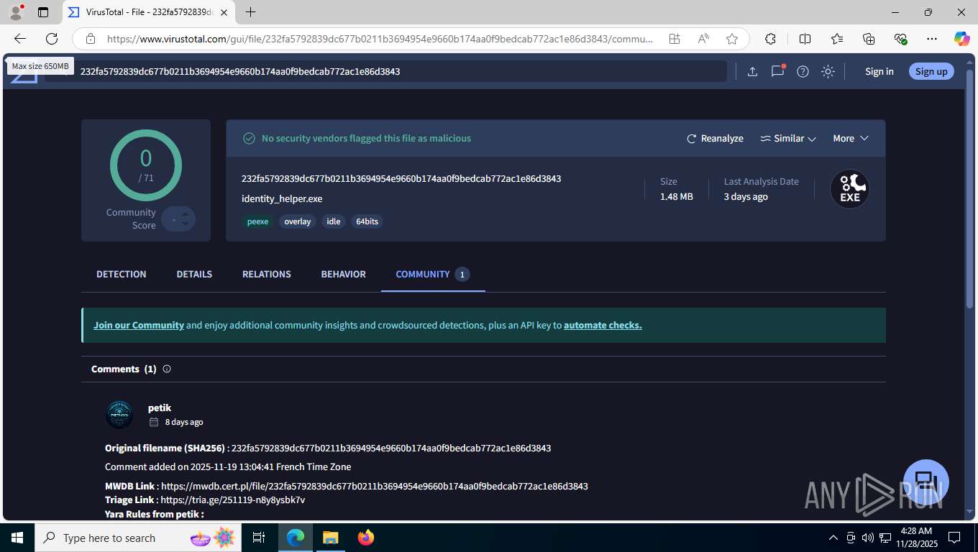
Task: View site information lock icon
Action: click(x=90, y=39)
